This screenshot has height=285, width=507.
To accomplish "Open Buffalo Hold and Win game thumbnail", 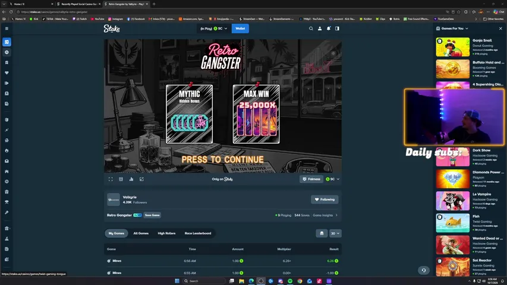I will tap(453, 69).
